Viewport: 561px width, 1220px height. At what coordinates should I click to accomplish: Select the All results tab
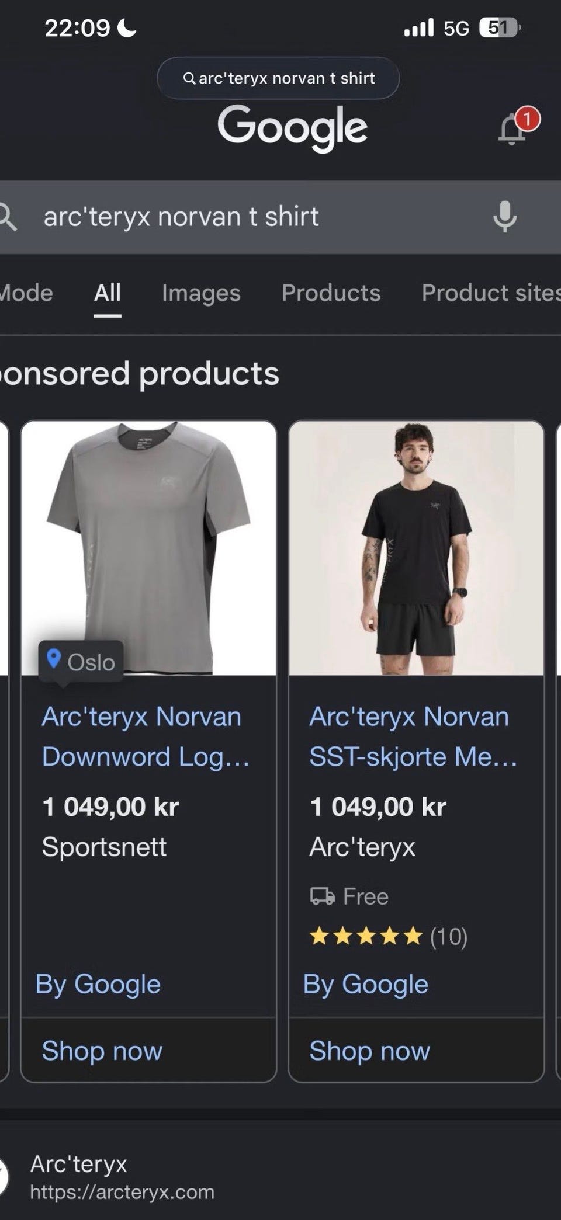click(x=108, y=293)
